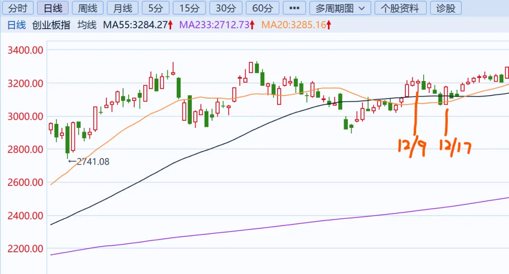Screen dimensions: 509x274
Task: Select the 15分 period tab
Action: 189,8
